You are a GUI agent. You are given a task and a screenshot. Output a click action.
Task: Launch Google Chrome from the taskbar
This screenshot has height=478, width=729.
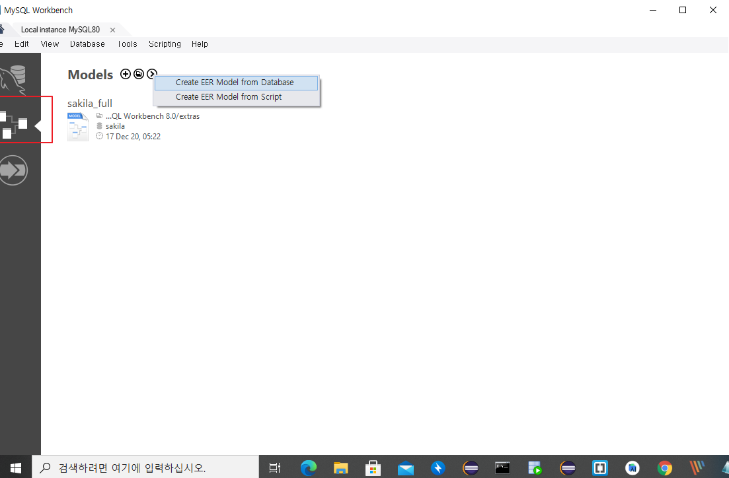(x=665, y=468)
